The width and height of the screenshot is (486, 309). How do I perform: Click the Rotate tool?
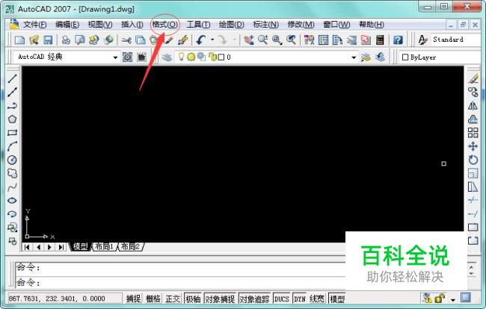point(473,160)
